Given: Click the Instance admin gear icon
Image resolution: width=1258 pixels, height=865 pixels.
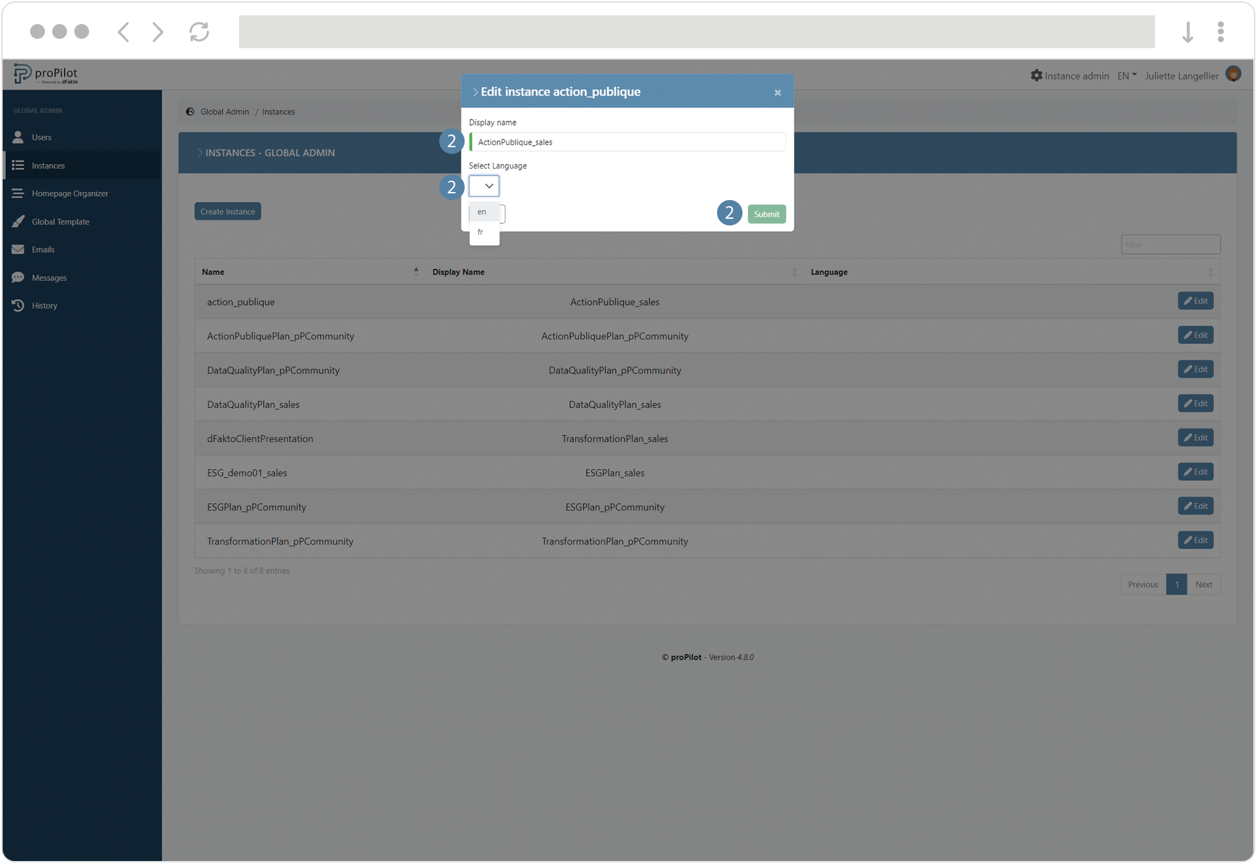Looking at the screenshot, I should (1036, 75).
